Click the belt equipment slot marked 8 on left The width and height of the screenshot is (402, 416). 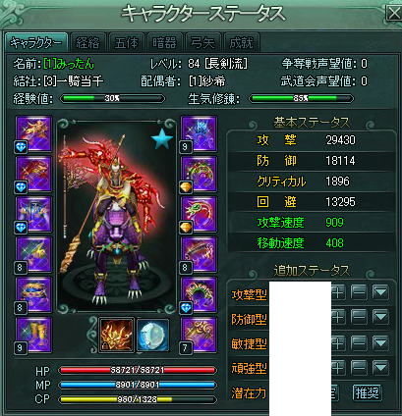pyautogui.click(x=33, y=294)
